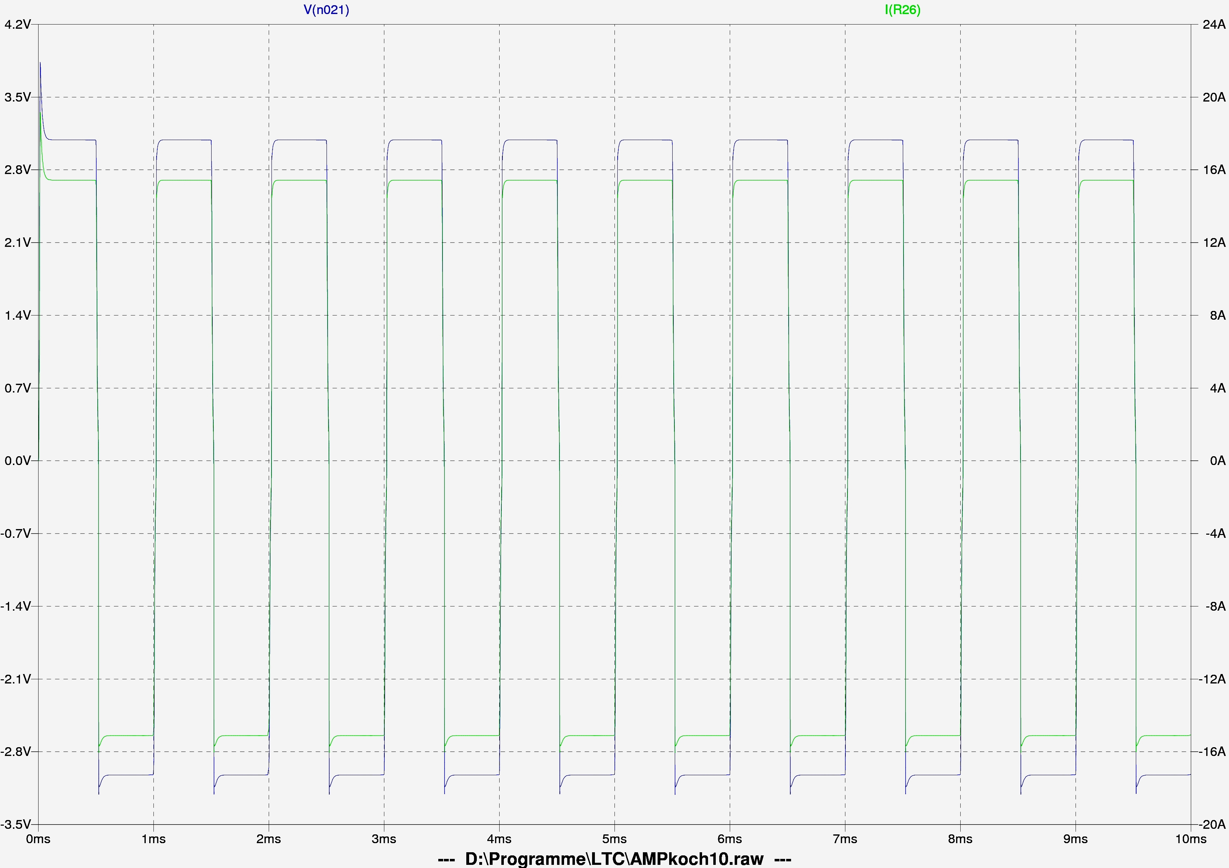This screenshot has width=1229, height=868.
Task: Click the 2.1V left axis tick label
Action: pyautogui.click(x=16, y=243)
